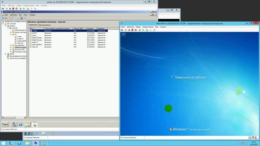Collapse the carp.lan domain node
This screenshot has height=146, width=260.
click(x=8, y=28)
